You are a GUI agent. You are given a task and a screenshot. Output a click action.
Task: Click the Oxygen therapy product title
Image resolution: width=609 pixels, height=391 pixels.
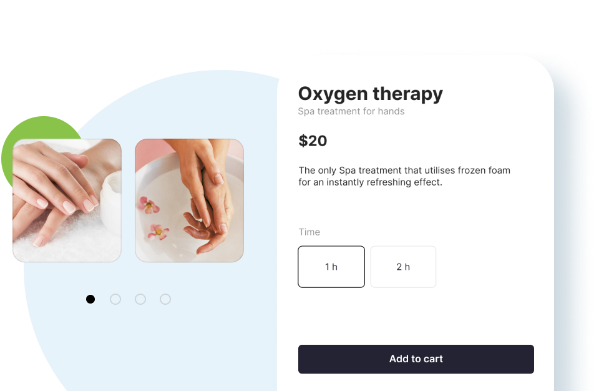(370, 94)
